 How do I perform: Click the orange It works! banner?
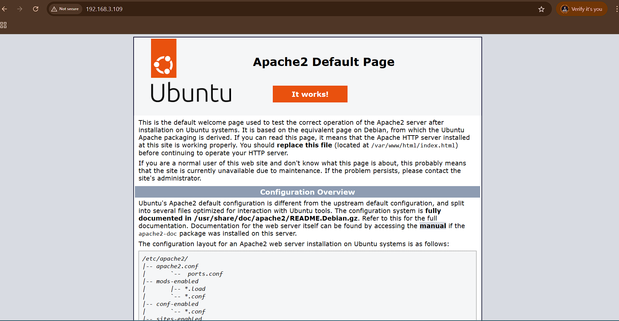310,94
